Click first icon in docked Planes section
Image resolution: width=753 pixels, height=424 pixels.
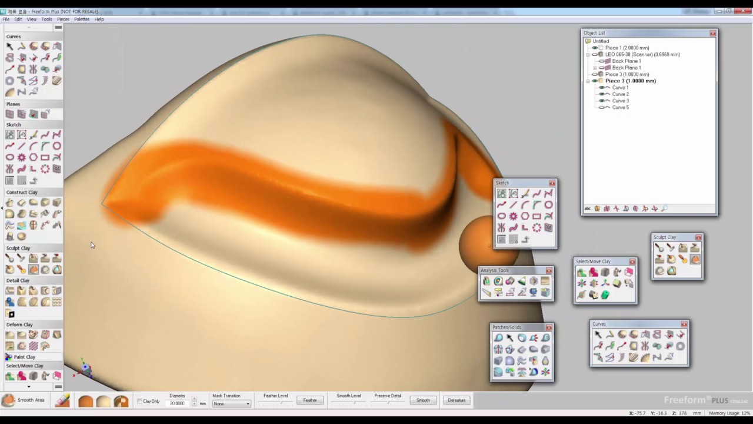coord(9,114)
